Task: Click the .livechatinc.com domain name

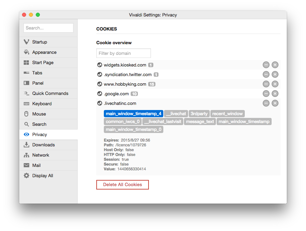Action: pos(120,104)
